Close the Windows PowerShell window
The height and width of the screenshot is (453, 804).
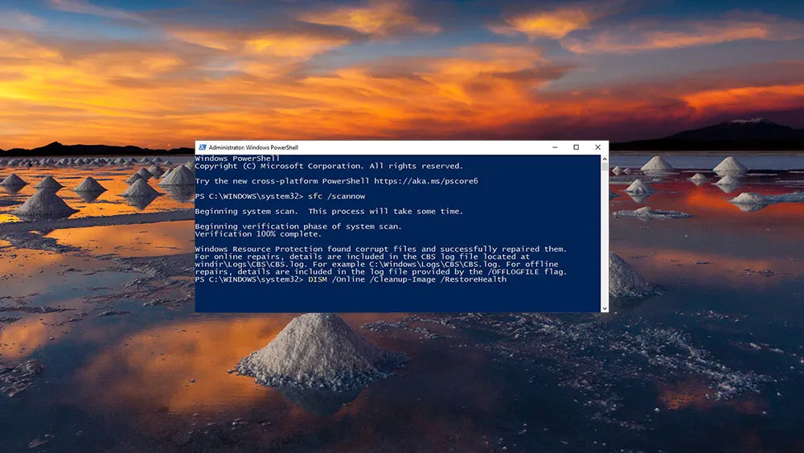[x=597, y=148]
